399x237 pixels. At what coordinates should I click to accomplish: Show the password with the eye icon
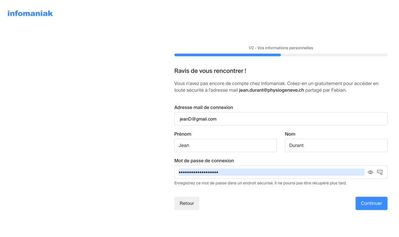pos(371,172)
